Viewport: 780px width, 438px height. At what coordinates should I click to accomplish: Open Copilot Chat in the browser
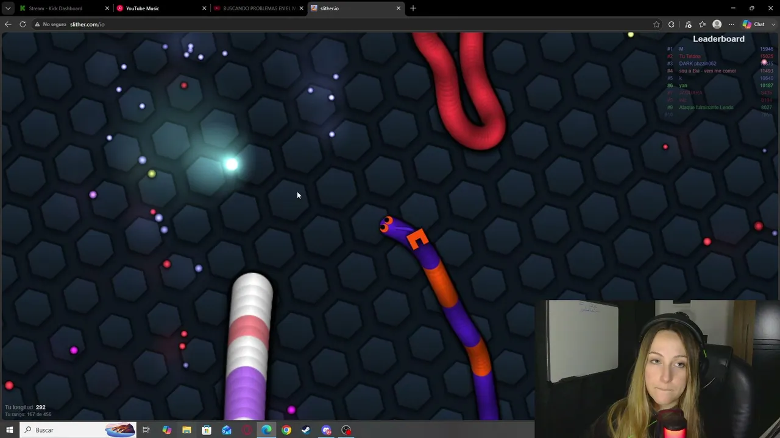tap(753, 24)
